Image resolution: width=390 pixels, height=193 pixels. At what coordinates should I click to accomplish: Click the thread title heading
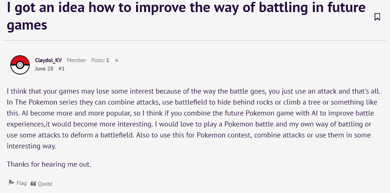(x=186, y=16)
